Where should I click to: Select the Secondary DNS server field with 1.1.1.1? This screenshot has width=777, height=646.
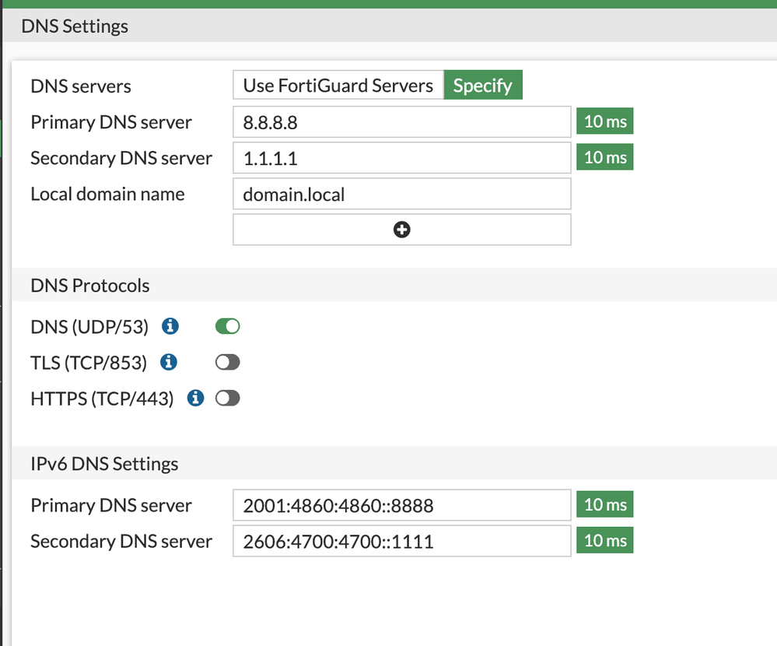click(401, 157)
